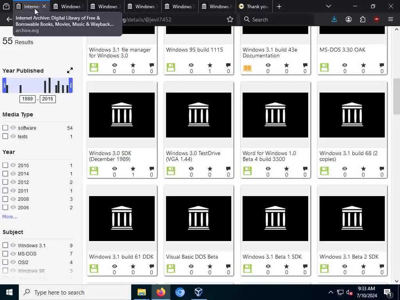Check the texts media type checkbox

tap(5, 136)
